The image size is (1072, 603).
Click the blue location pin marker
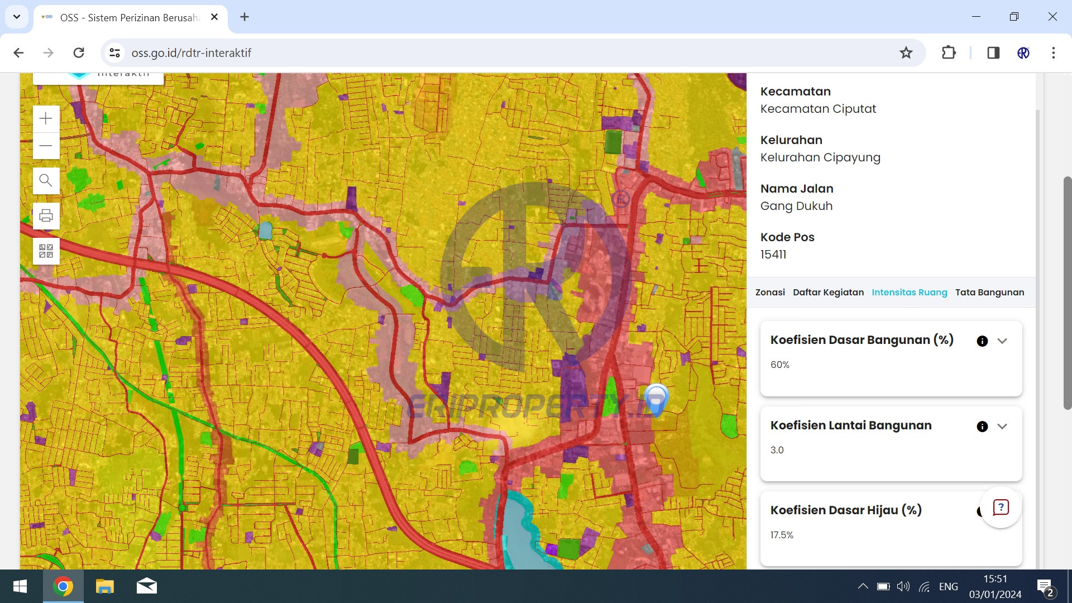pyautogui.click(x=656, y=398)
